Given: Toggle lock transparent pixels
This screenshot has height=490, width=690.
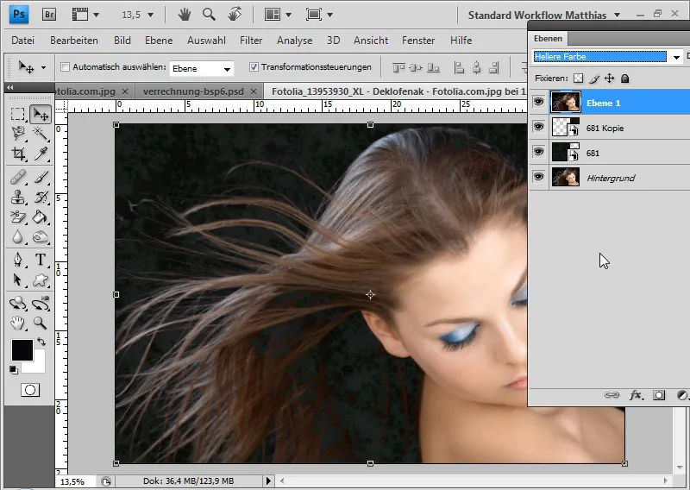Looking at the screenshot, I should pyautogui.click(x=578, y=79).
